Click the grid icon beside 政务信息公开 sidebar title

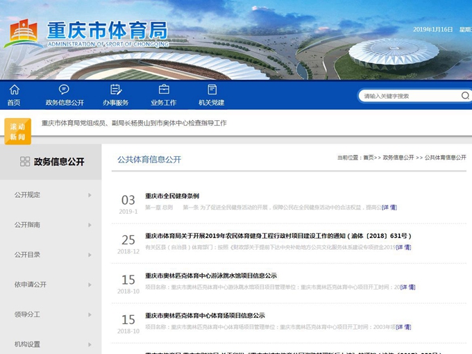[25, 161]
